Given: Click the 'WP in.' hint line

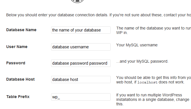Looking at the screenshot, I should coord(122,33).
